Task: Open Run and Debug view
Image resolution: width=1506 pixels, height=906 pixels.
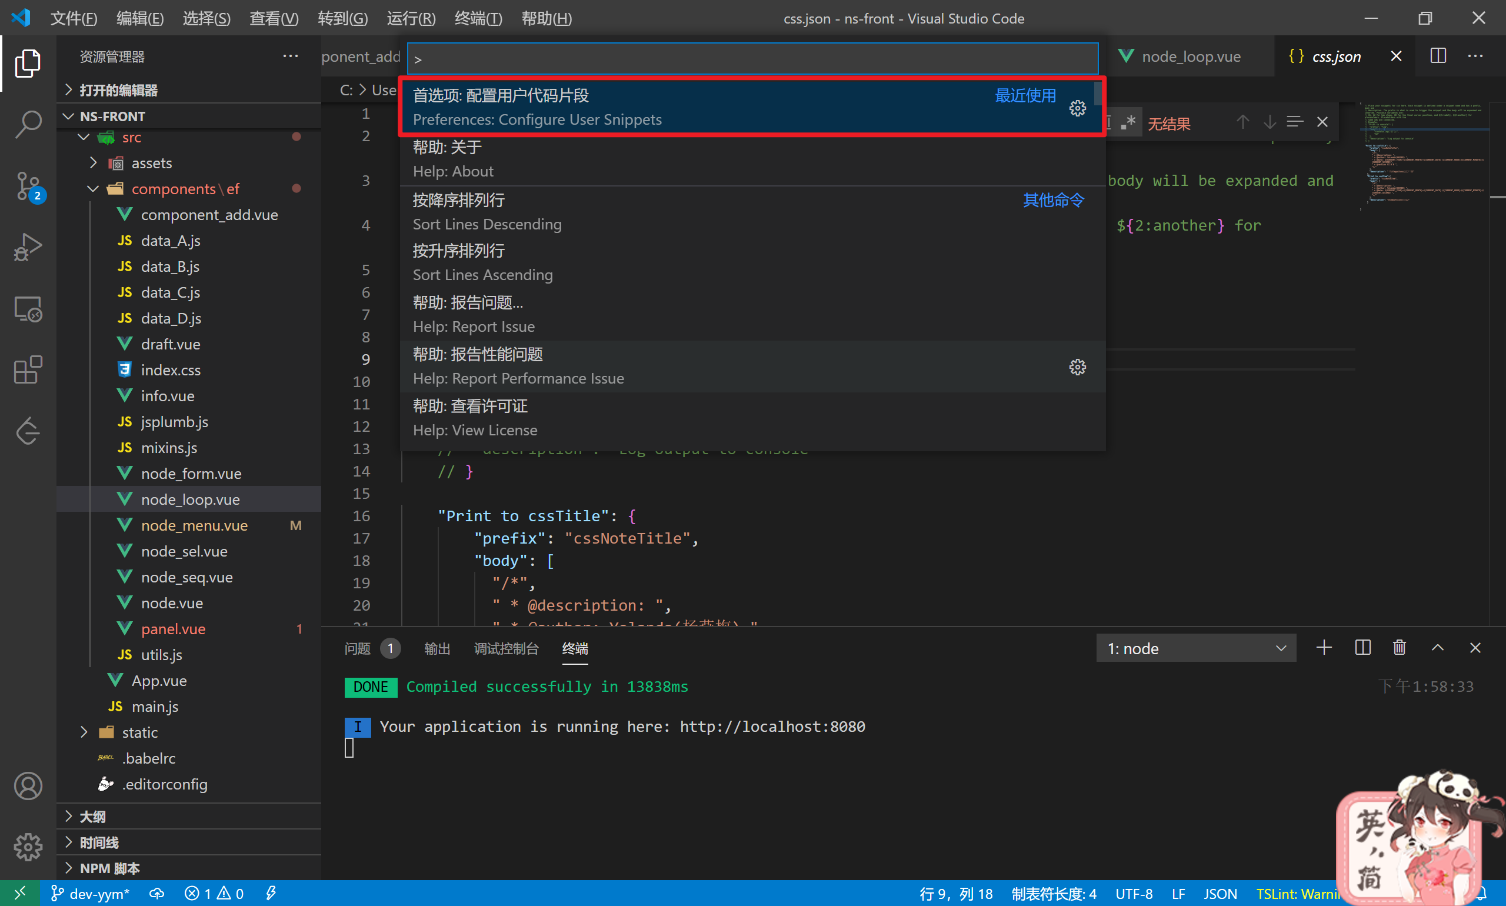Action: [x=28, y=247]
